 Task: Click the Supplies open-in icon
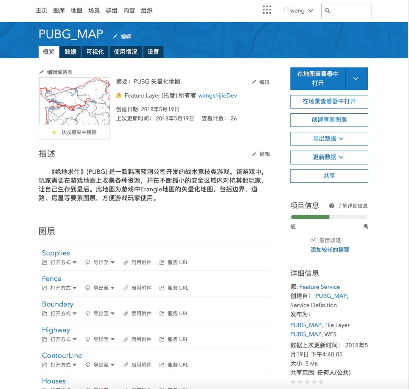[x=45, y=262]
